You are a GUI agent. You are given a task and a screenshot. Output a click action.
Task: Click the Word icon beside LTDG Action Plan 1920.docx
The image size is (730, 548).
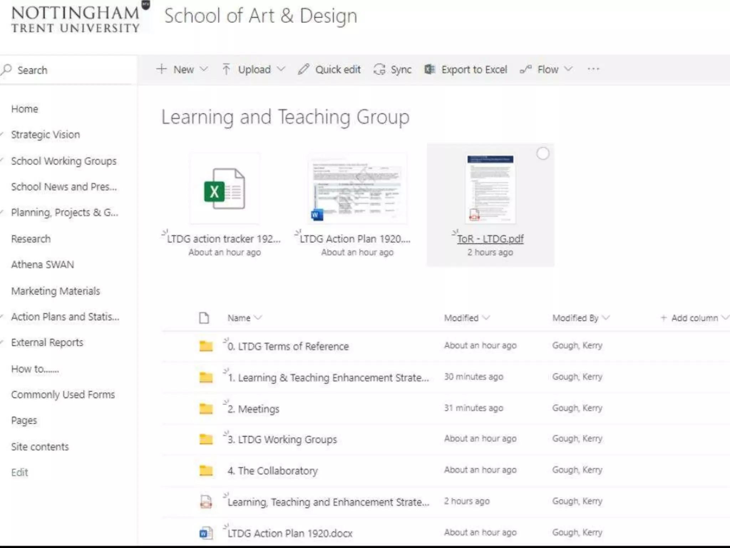click(206, 533)
